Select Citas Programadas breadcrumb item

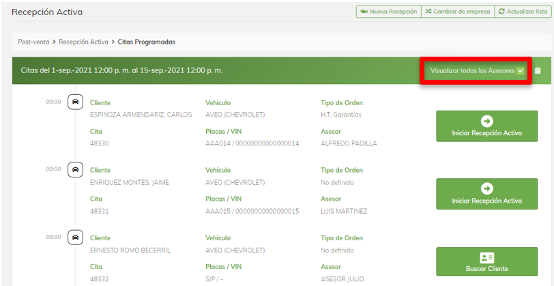pyautogui.click(x=146, y=42)
